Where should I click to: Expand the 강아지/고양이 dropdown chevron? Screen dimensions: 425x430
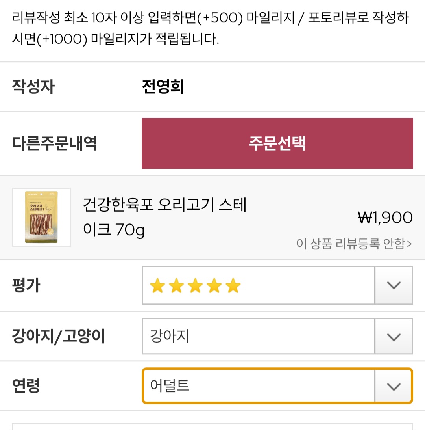pos(394,336)
